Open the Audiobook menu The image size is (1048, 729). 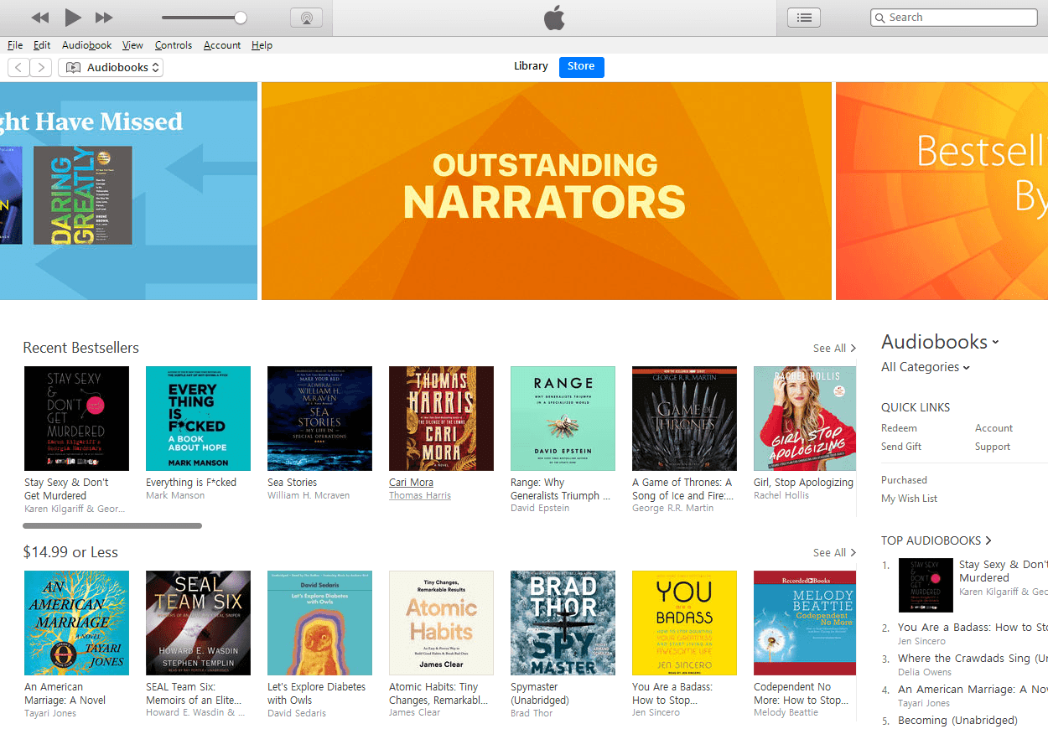coord(86,45)
